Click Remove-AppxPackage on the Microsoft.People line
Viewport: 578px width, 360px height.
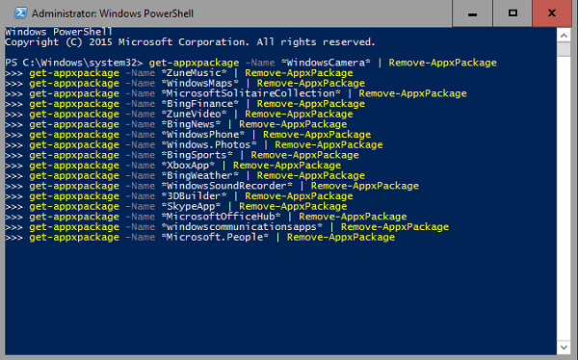click(x=341, y=238)
